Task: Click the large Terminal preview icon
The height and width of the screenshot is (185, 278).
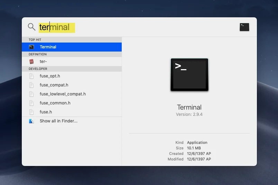Action: click(x=189, y=75)
